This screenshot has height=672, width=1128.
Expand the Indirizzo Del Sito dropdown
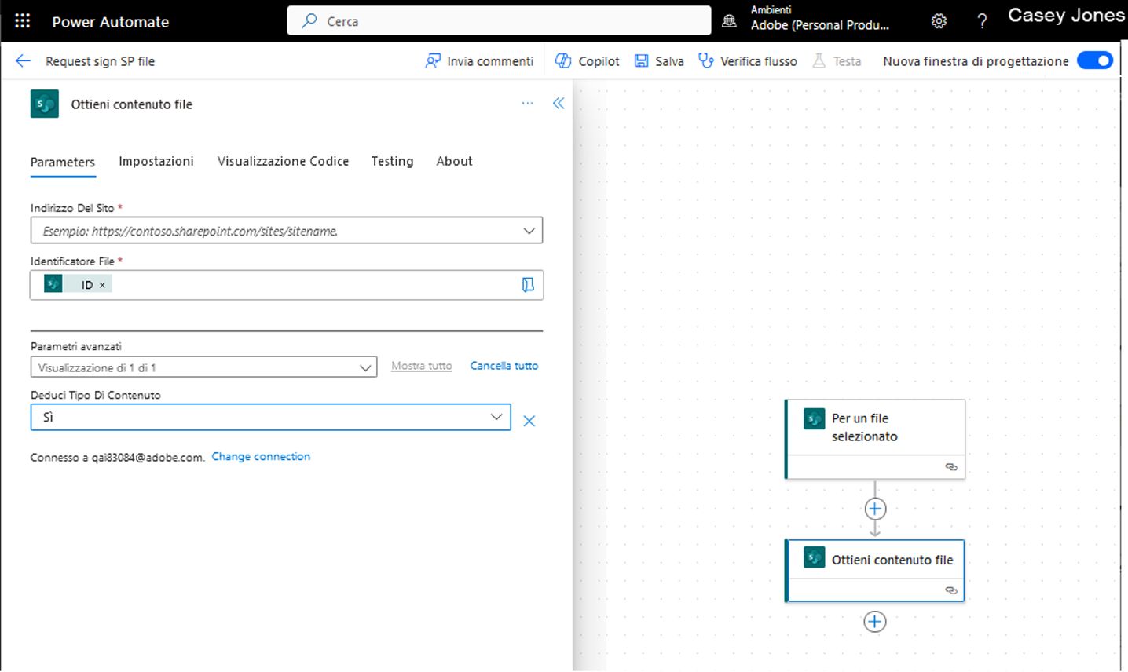tap(529, 230)
